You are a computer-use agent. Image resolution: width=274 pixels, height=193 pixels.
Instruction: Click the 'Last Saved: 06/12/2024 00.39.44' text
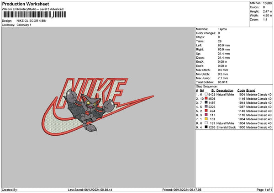pyautogui.click(x=90, y=190)
